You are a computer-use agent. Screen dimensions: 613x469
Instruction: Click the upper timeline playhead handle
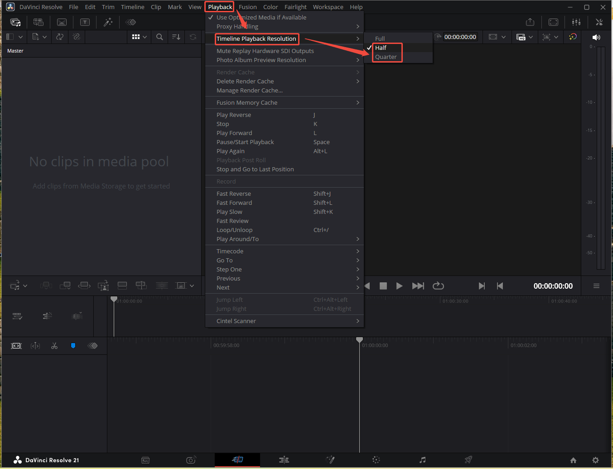tap(114, 299)
